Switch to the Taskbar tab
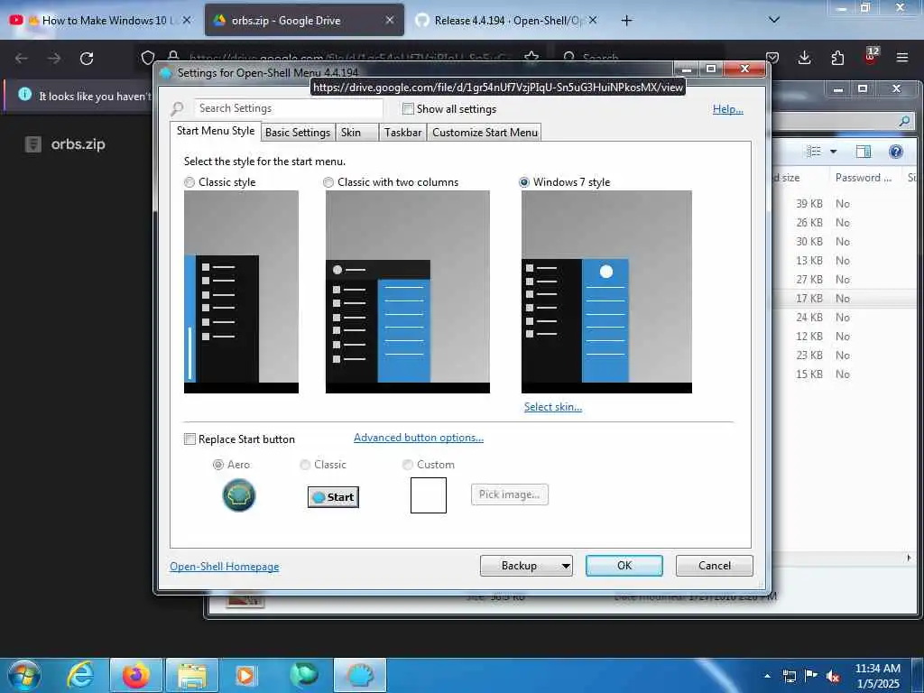This screenshot has width=924, height=693. pos(402,133)
